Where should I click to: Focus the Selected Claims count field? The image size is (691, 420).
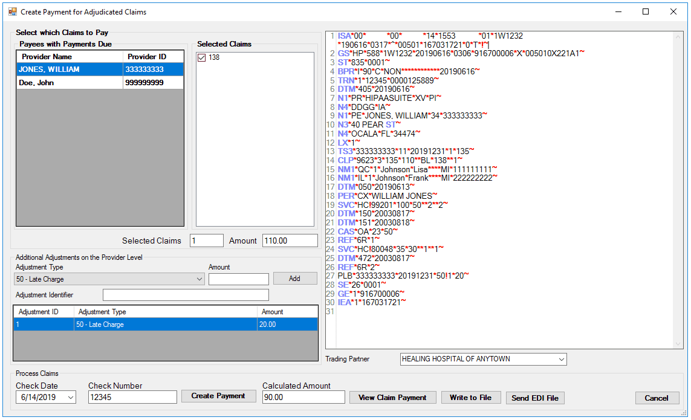click(207, 241)
